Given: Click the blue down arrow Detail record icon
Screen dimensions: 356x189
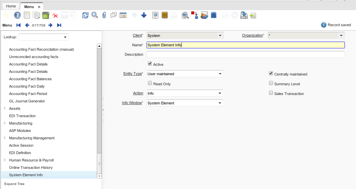Looking at the screenshot, I should coord(144,15).
